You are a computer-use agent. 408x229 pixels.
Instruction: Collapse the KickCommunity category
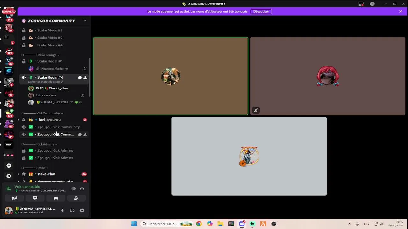[x=42, y=113]
